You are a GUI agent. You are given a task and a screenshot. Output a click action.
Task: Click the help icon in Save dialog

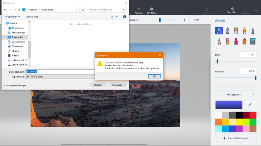pos(124,17)
